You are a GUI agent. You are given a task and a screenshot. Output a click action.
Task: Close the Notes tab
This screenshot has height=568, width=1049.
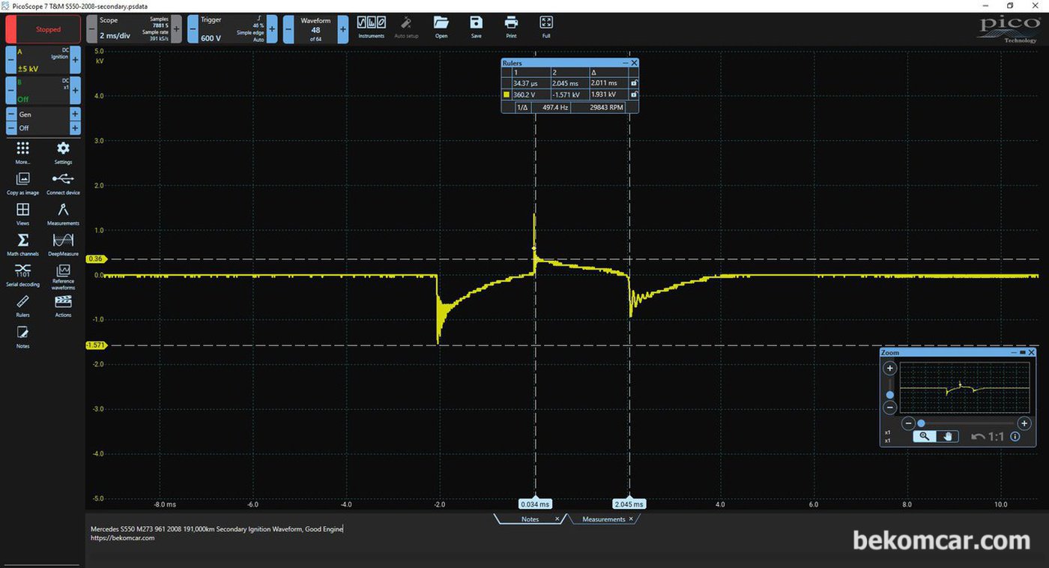[x=557, y=519]
